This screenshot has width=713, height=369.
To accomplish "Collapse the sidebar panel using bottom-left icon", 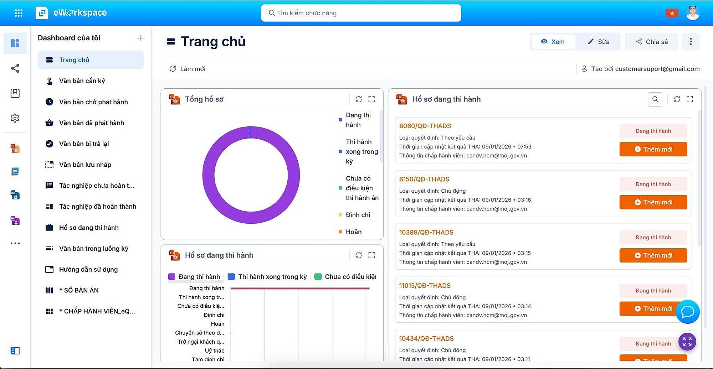I will 15,351.
